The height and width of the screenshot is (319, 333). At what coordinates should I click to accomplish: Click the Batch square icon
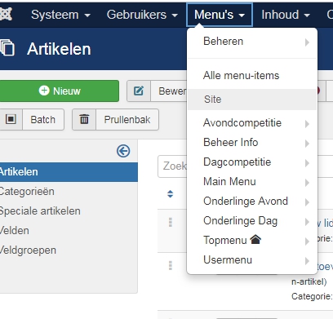[11, 119]
